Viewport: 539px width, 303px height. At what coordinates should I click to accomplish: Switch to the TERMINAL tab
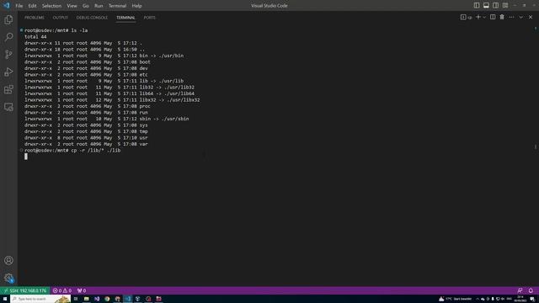pos(125,18)
